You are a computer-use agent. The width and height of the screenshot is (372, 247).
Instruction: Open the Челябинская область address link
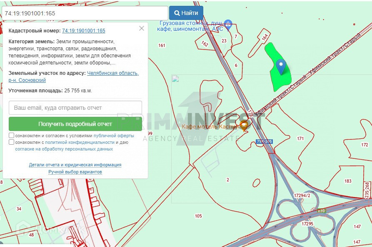point(112,73)
